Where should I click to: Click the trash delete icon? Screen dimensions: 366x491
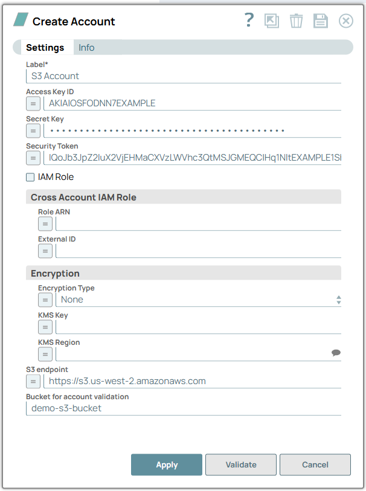tap(296, 21)
